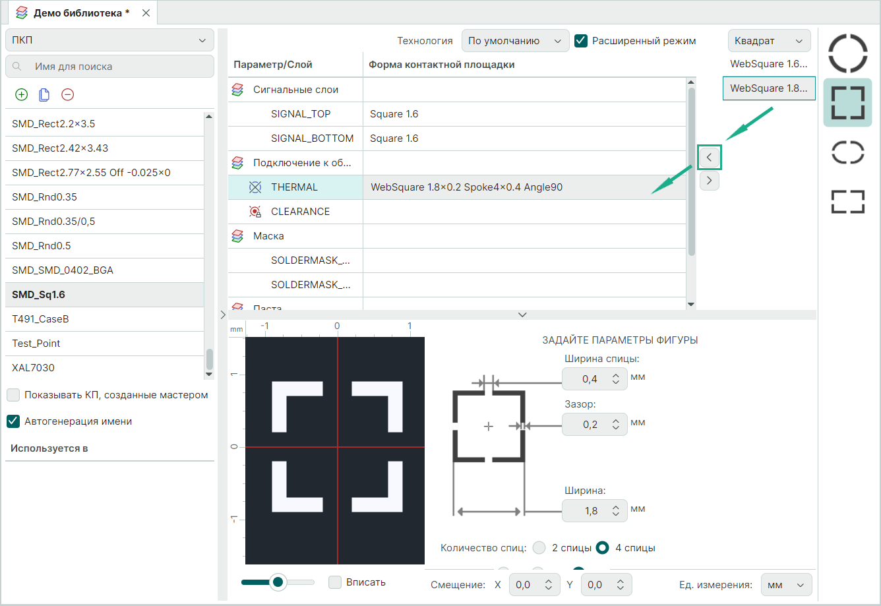This screenshot has width=881, height=606.
Task: Open the Квадрат shape type dropdown
Action: tap(769, 41)
